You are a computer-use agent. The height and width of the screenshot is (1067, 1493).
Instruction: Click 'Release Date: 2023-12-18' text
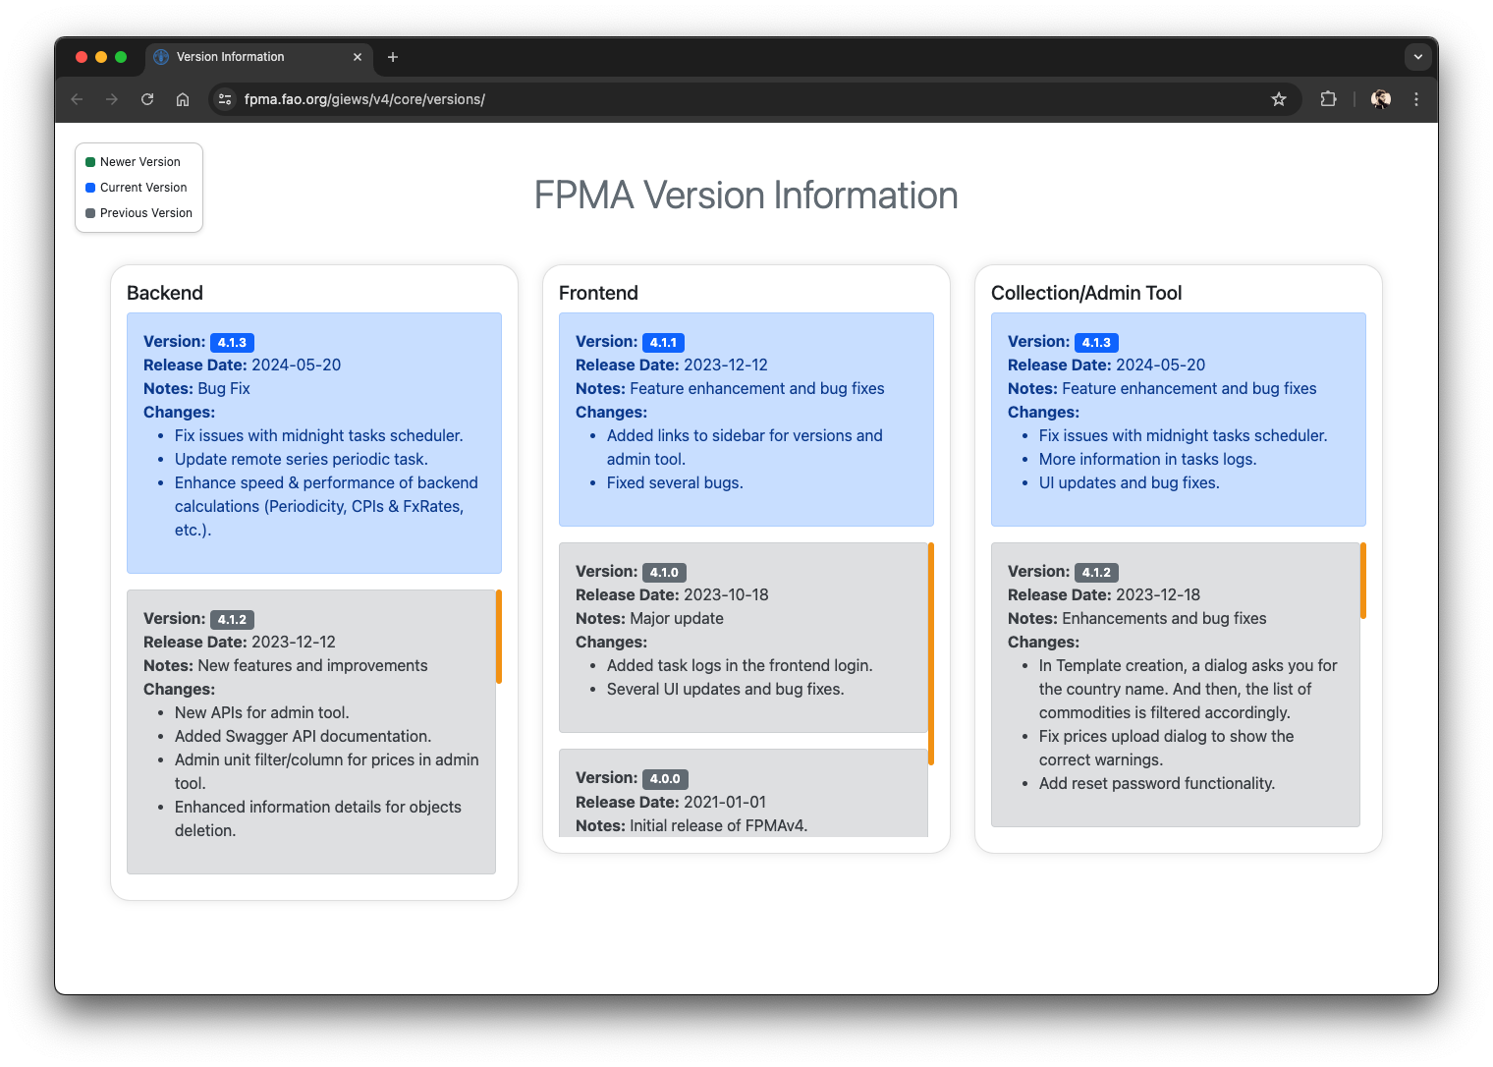[x=1104, y=594]
